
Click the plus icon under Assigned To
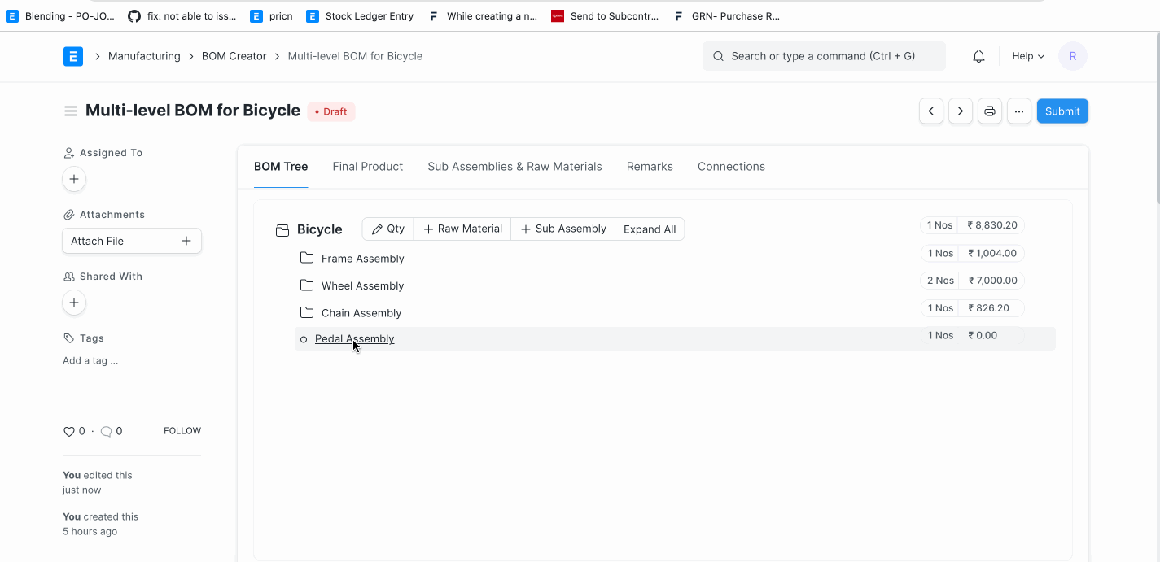point(74,179)
